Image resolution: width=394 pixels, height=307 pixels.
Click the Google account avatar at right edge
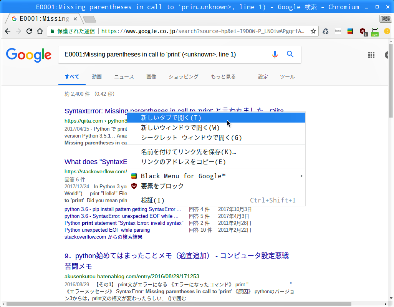click(387, 55)
